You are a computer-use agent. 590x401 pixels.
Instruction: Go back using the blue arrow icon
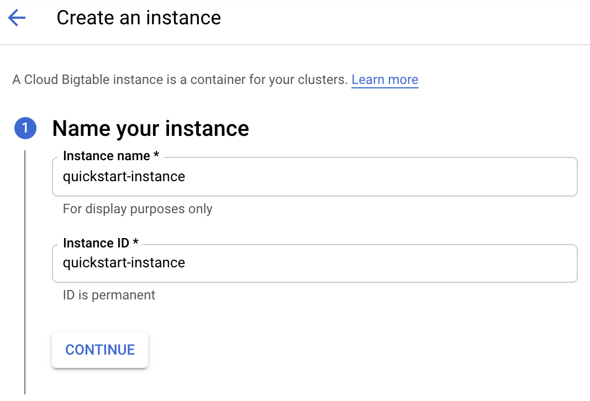point(17,18)
